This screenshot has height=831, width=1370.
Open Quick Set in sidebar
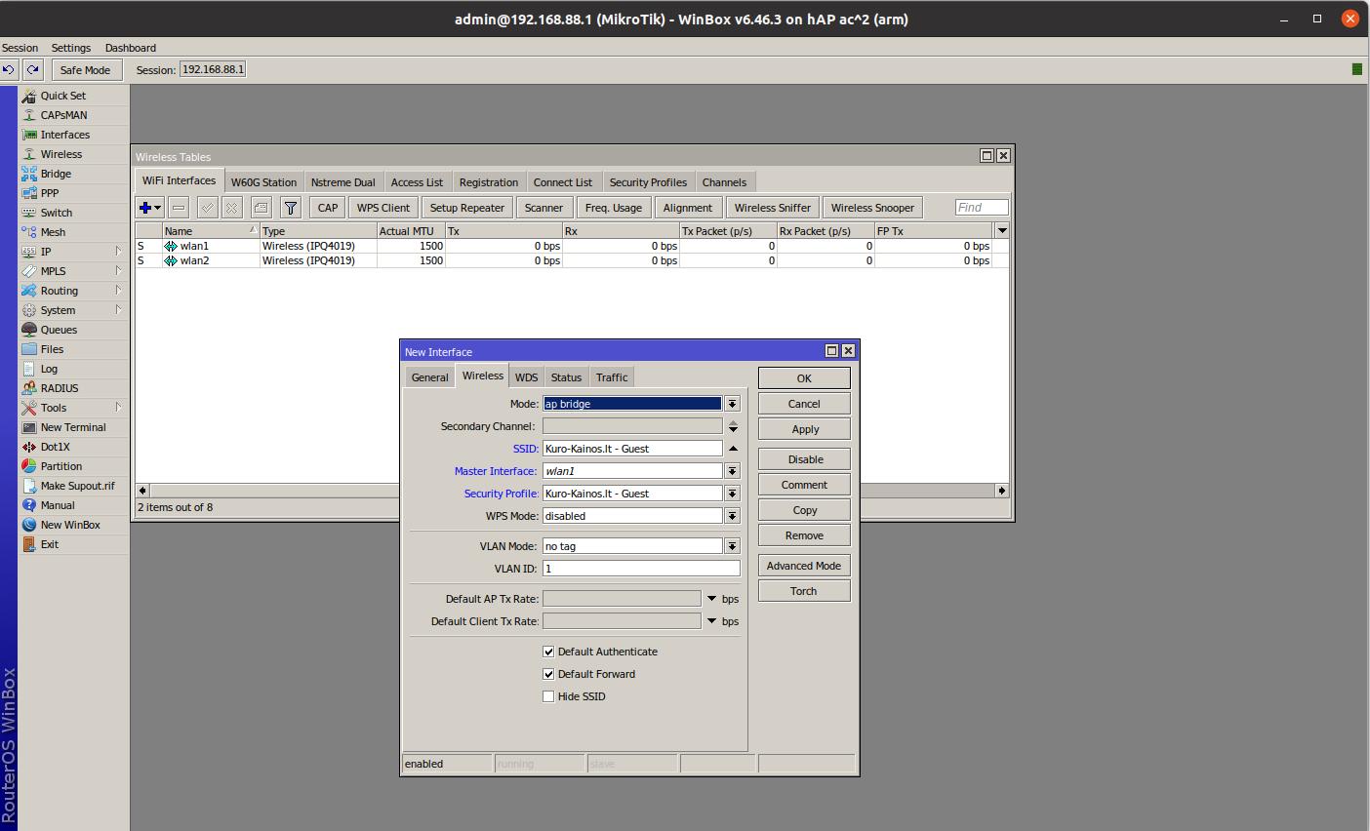point(62,96)
